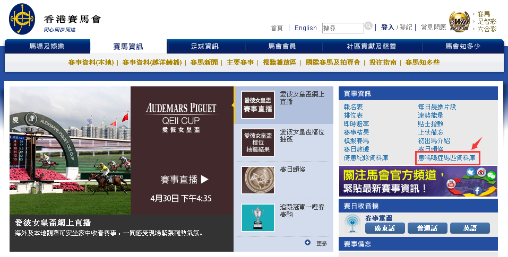The height and width of the screenshot is (257, 508).
Task: Click the 愛彼女皇盃檔位抽籤 list title
Action: pos(302,135)
